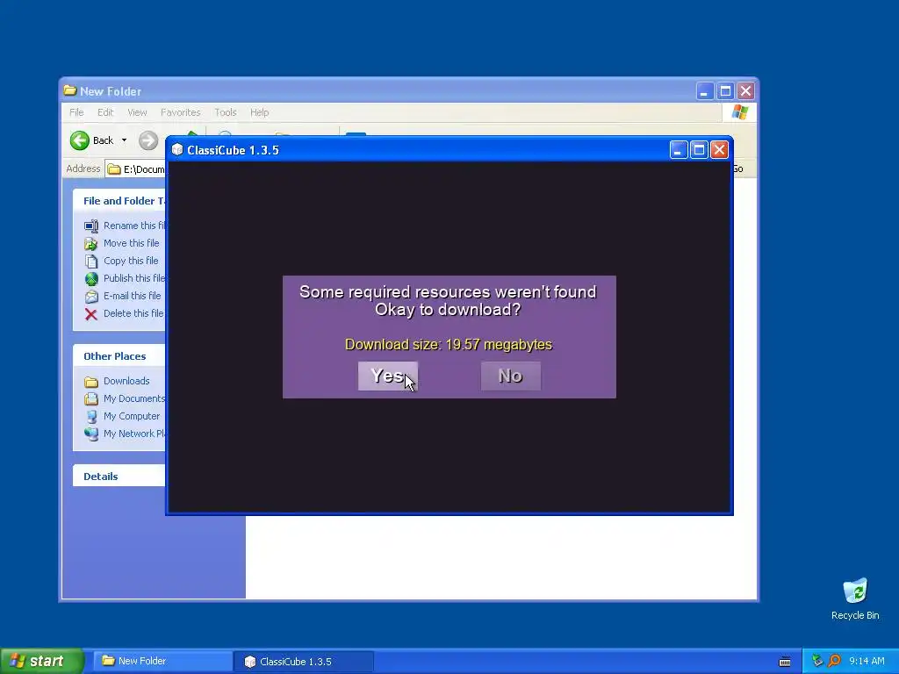Open View menu in New Folder window
Image resolution: width=899 pixels, height=674 pixels.
point(137,112)
